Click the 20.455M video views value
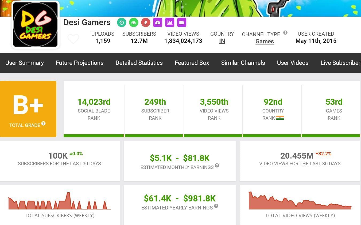The image size is (361, 225). point(297,156)
